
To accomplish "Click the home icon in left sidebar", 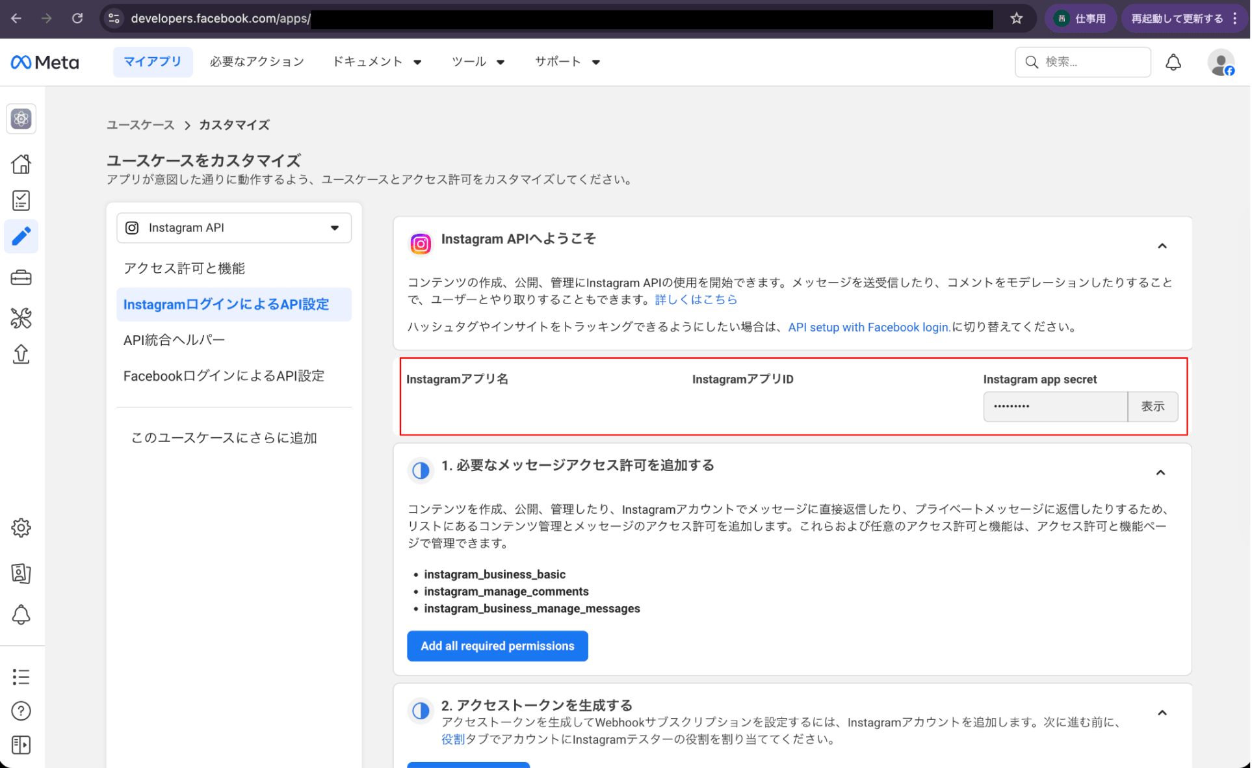I will (21, 164).
